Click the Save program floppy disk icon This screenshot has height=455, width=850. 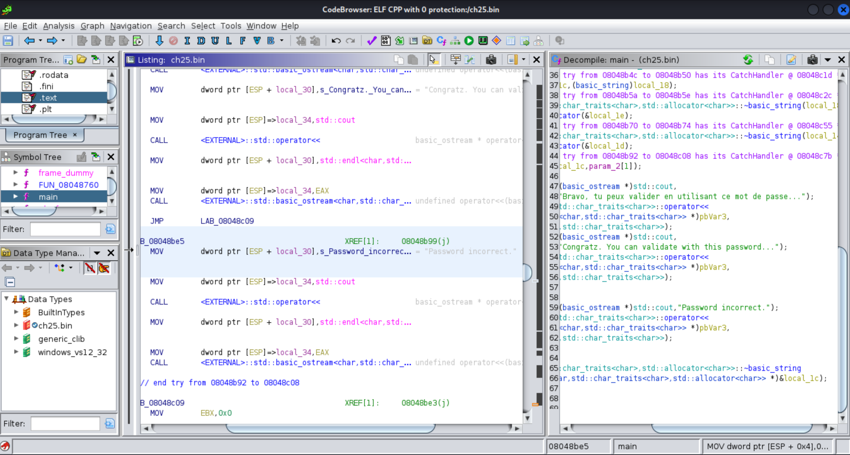[8, 41]
